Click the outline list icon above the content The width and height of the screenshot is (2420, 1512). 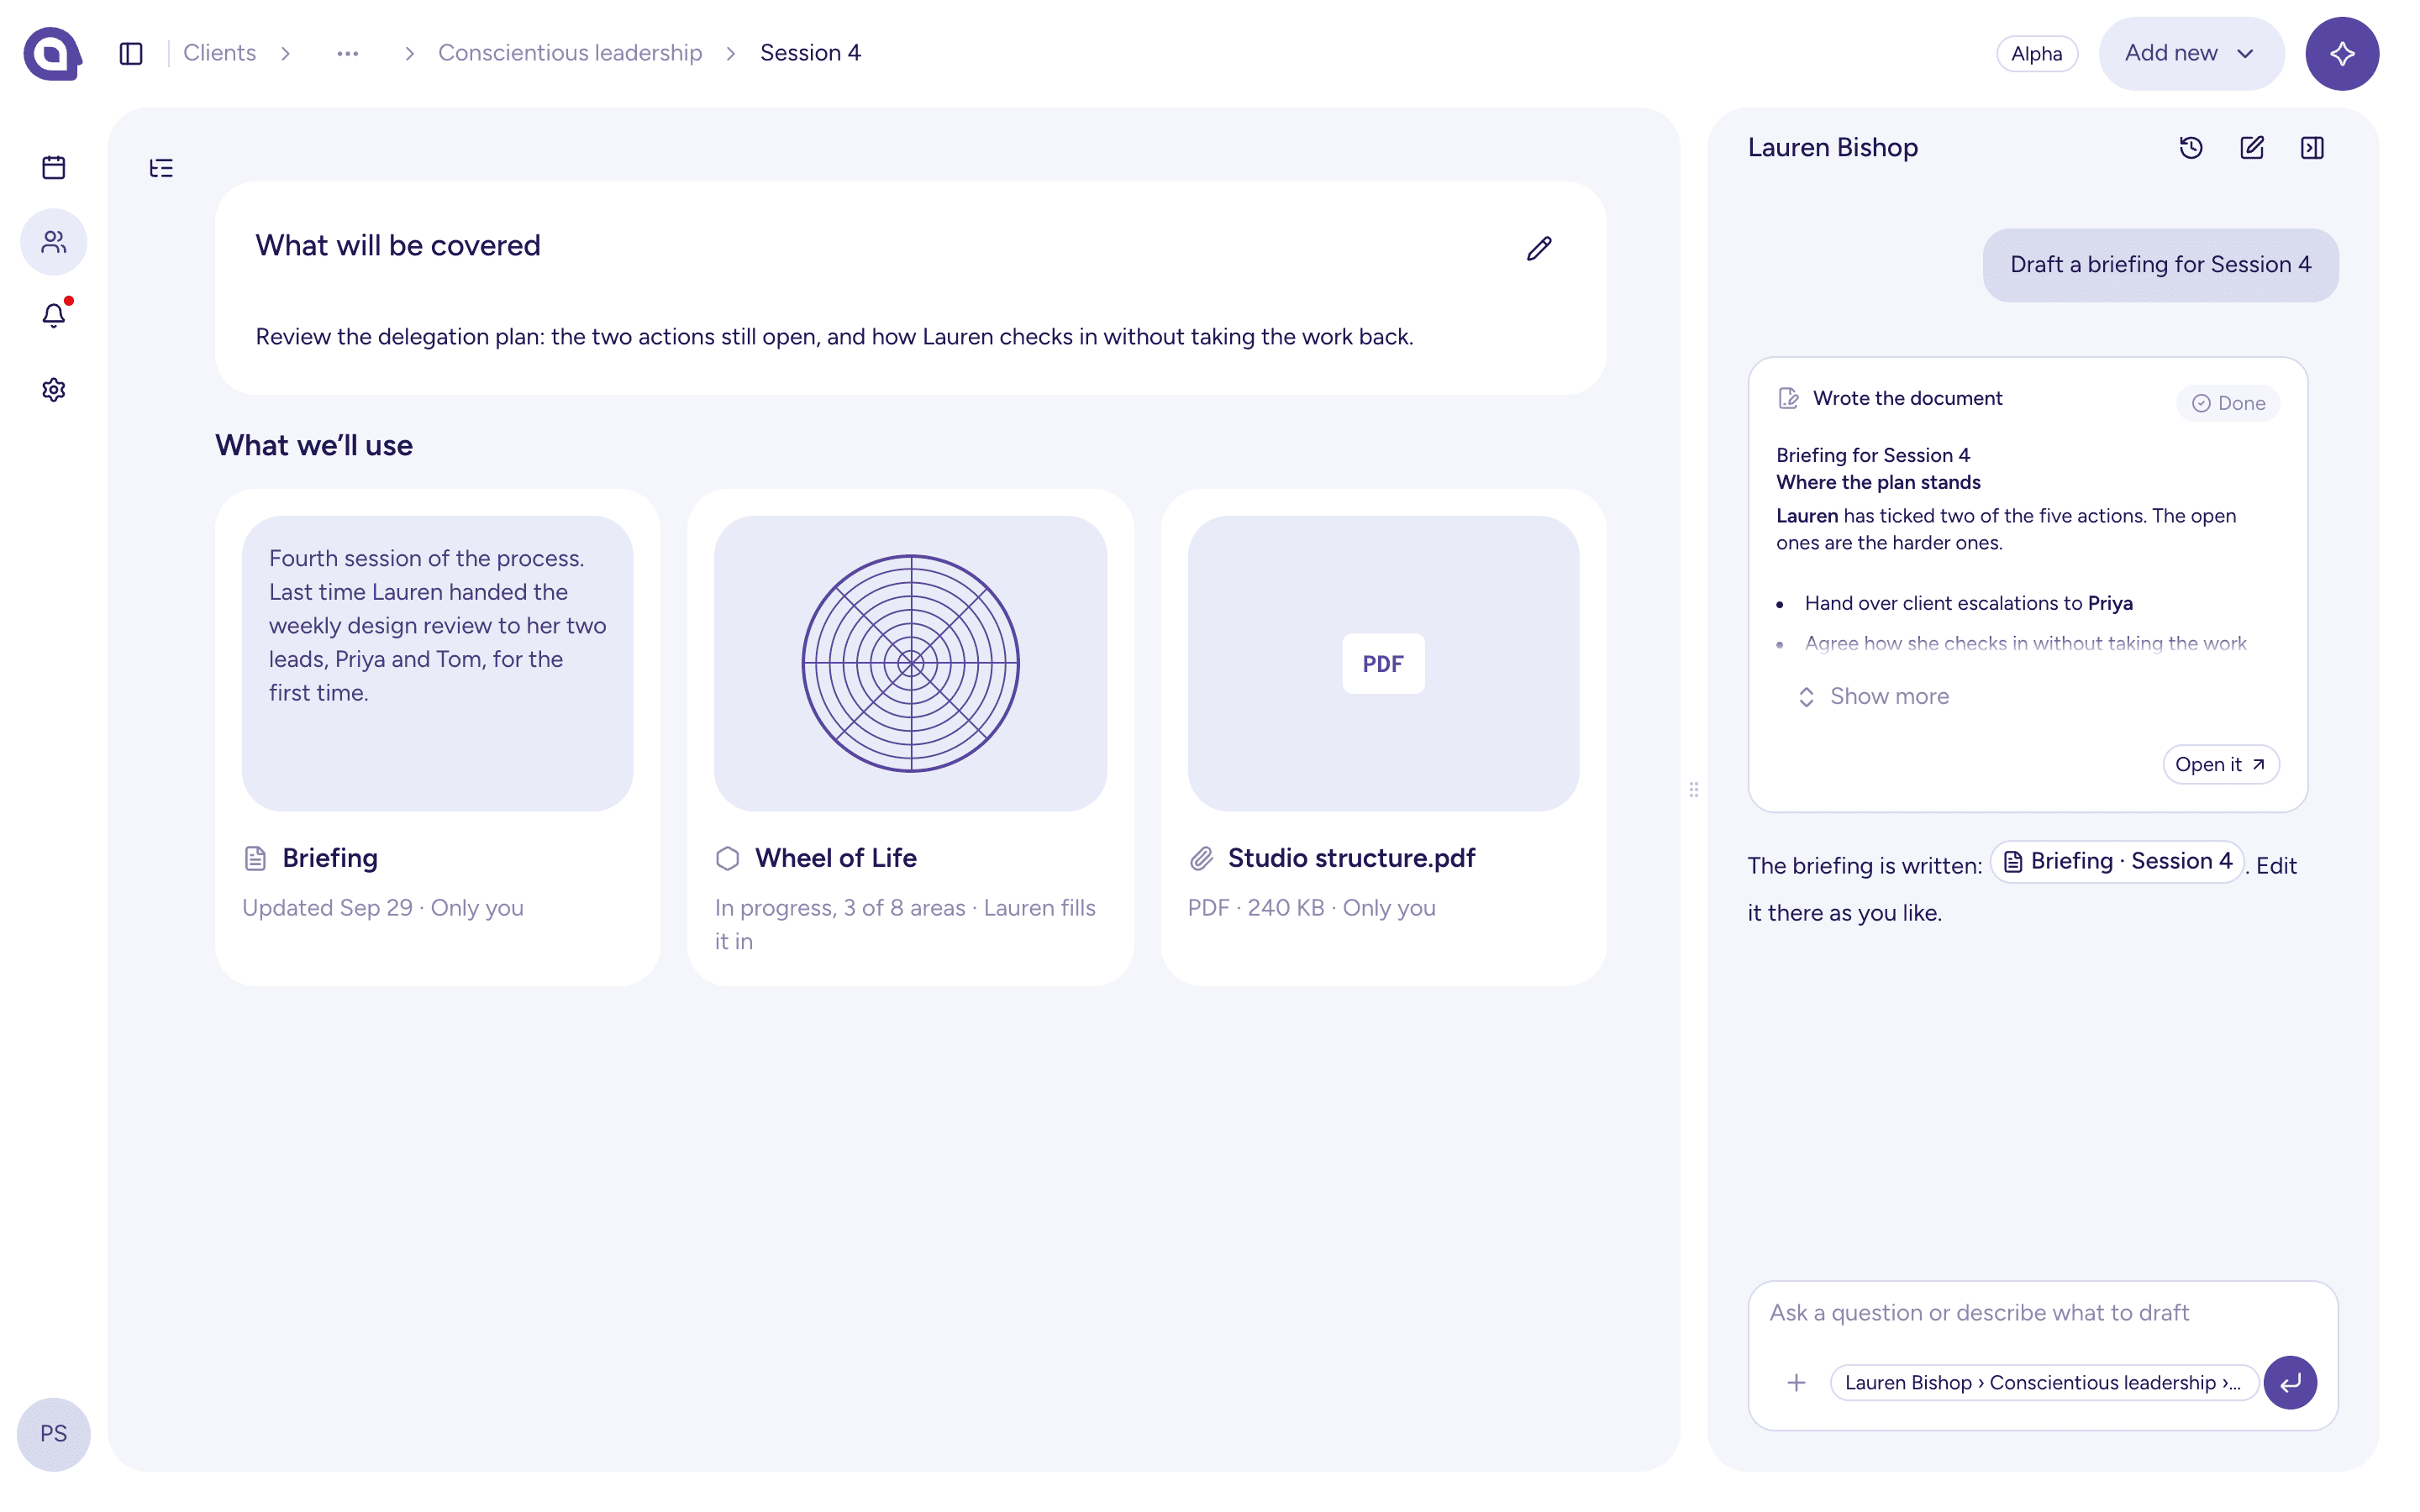(161, 168)
